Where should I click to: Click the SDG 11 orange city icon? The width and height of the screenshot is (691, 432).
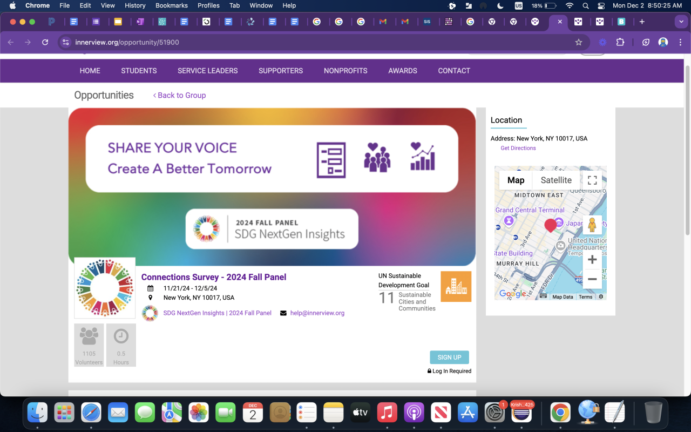(456, 286)
